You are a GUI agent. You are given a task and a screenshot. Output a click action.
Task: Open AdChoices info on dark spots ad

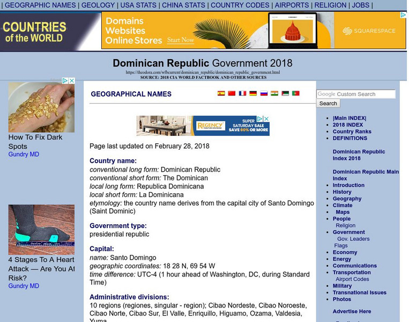[65, 80]
